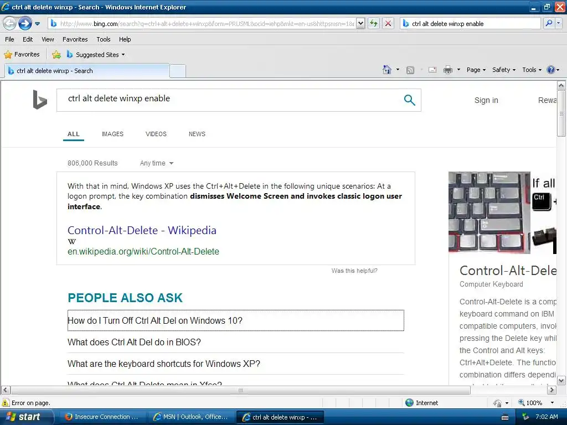This screenshot has width=567, height=425.
Task: Select the ALL results tab
Action: (74, 134)
